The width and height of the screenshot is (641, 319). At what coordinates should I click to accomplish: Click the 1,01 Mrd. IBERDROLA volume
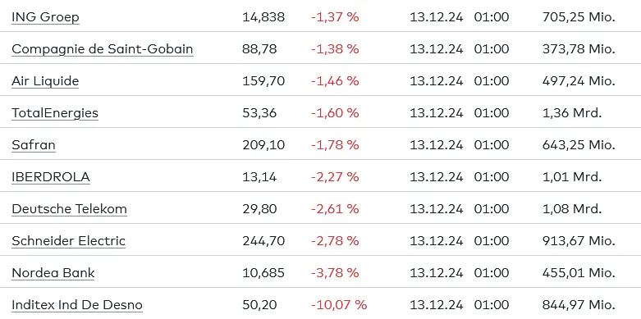click(x=572, y=177)
